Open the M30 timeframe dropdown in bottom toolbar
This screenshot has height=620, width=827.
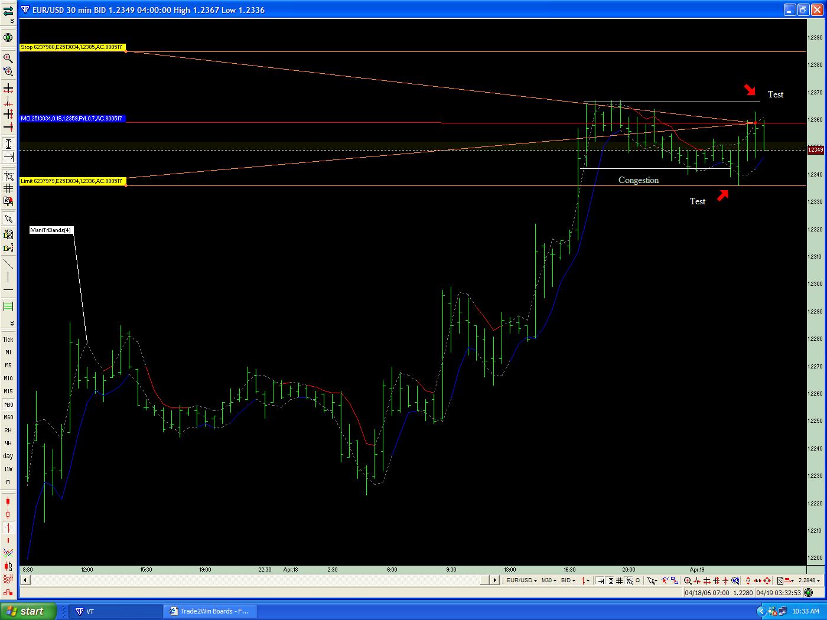click(549, 580)
